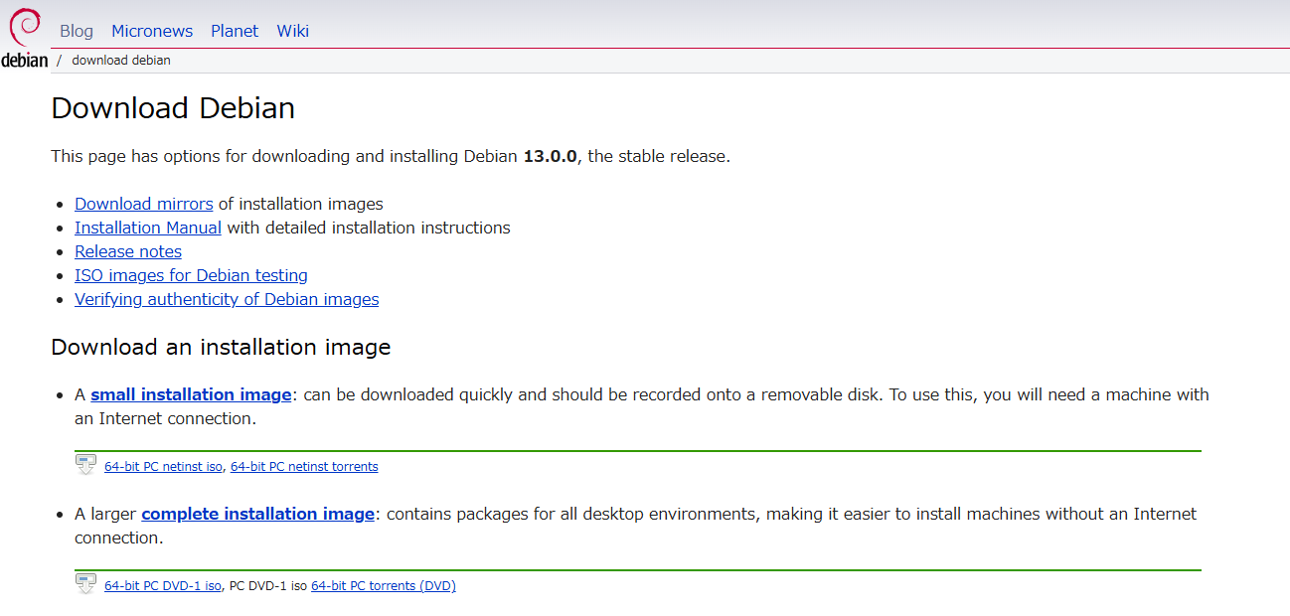Go to Planet in the top navigation
The image size is (1290, 616).
click(235, 31)
